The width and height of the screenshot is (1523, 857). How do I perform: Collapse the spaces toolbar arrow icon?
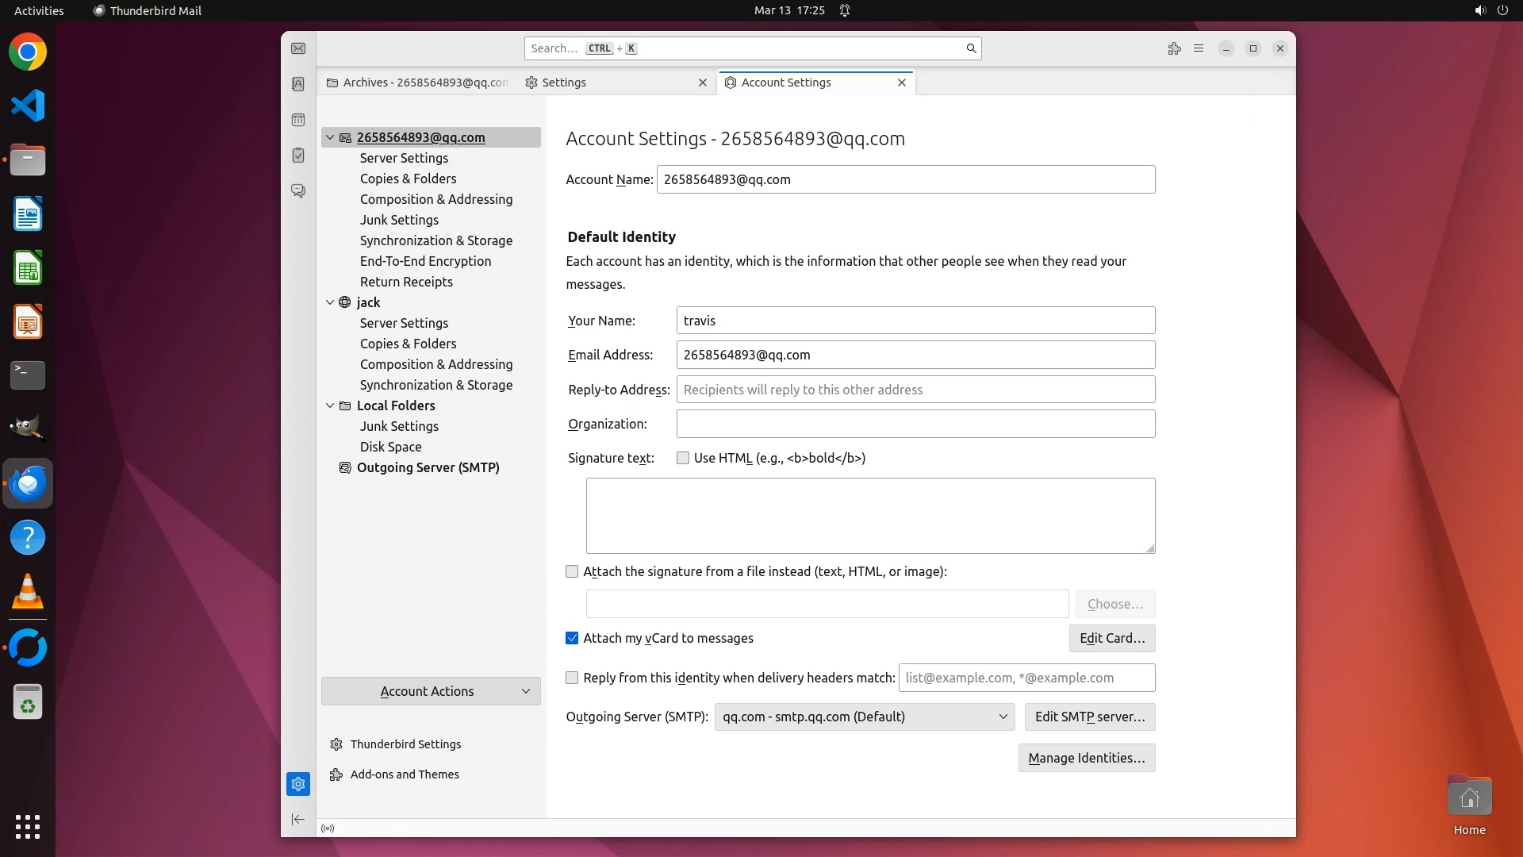click(298, 819)
